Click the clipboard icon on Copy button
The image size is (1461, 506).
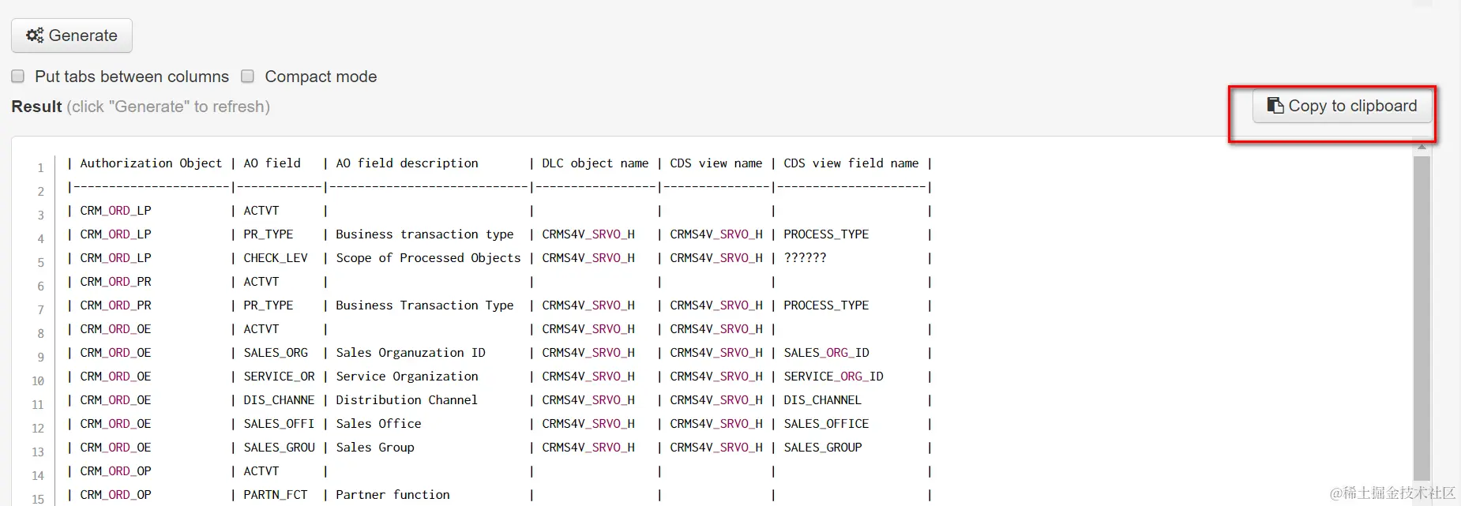(x=1275, y=106)
